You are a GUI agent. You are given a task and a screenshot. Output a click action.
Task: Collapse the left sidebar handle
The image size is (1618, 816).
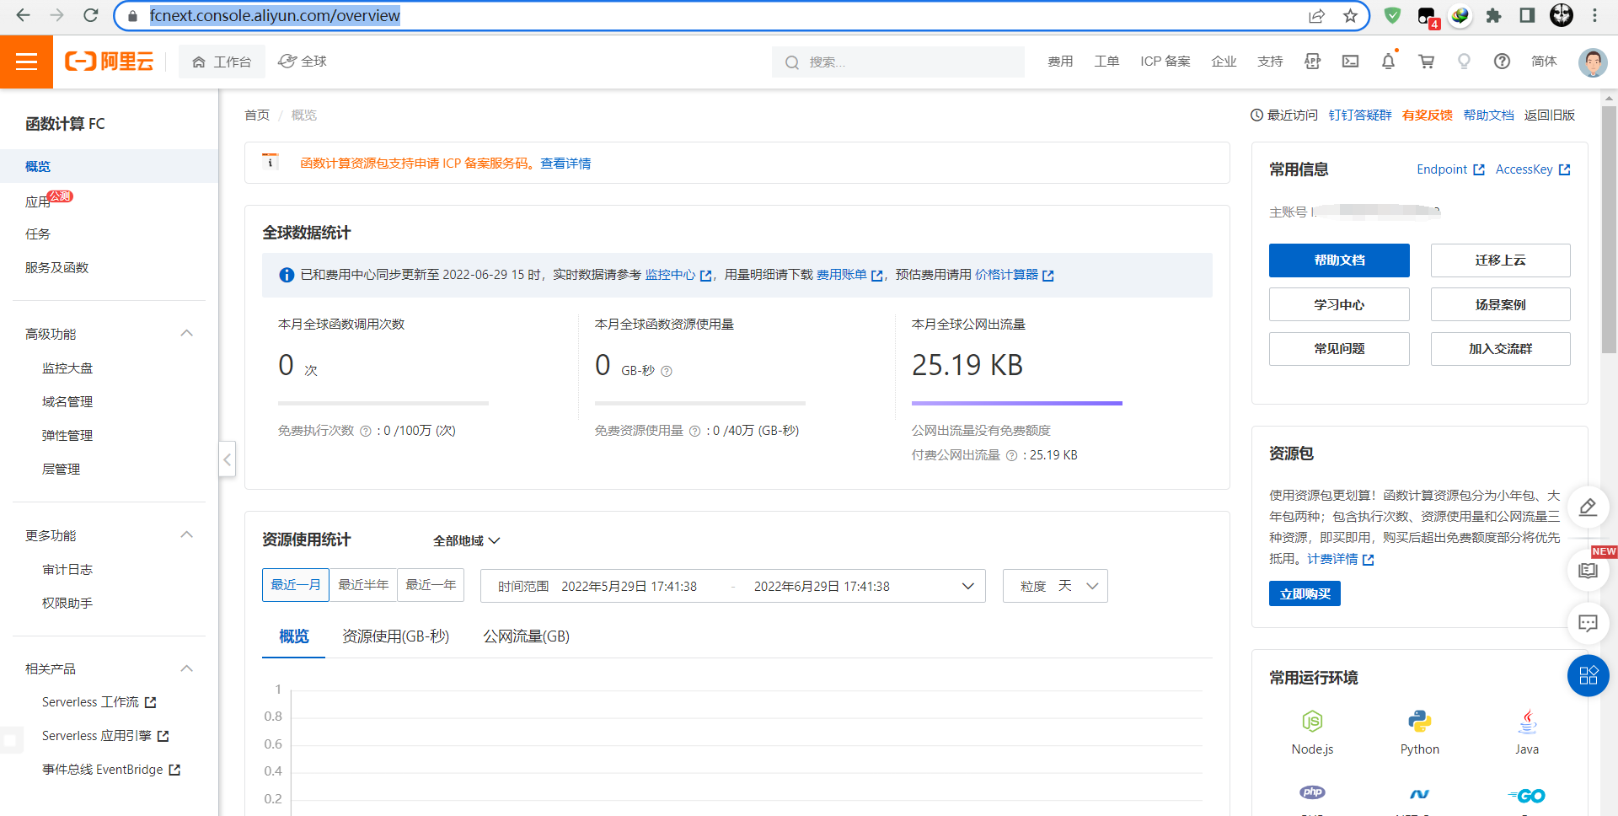pos(227,459)
